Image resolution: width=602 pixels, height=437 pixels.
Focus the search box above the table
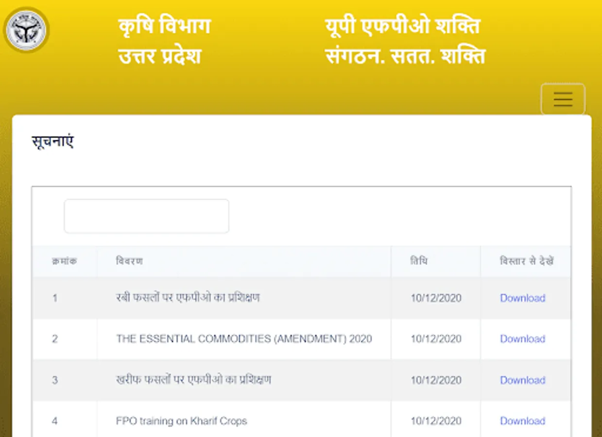coord(146,216)
